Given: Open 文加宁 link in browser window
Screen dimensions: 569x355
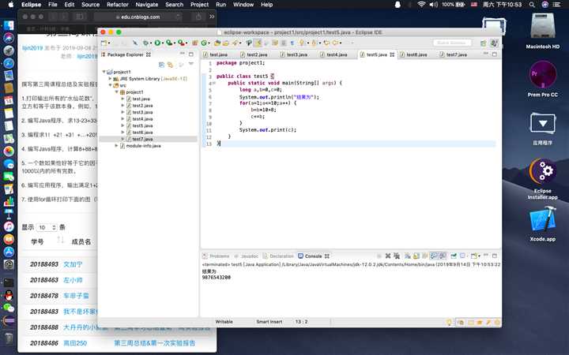Looking at the screenshot, I should pyautogui.click(x=73, y=264).
